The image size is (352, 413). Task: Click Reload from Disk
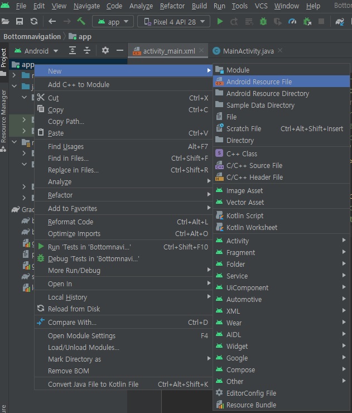[123, 309]
